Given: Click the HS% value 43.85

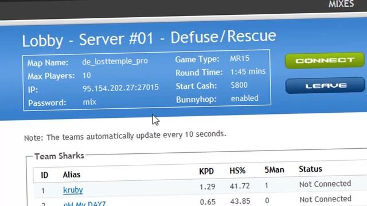Looking at the screenshot, I should tap(240, 201).
